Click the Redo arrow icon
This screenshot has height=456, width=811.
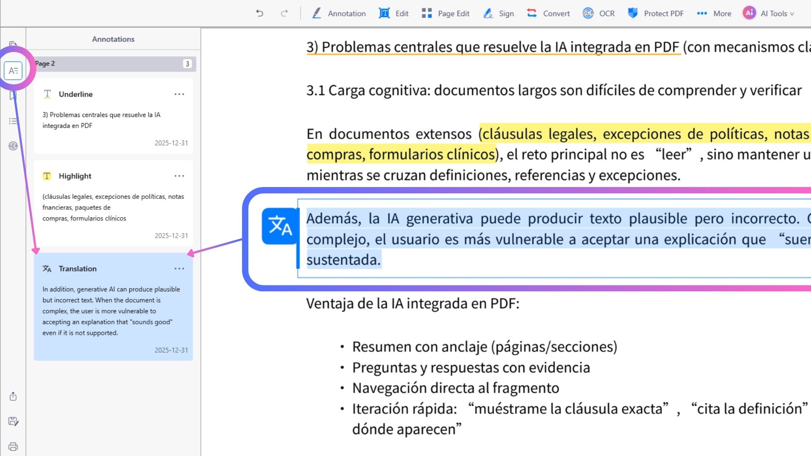coord(284,14)
